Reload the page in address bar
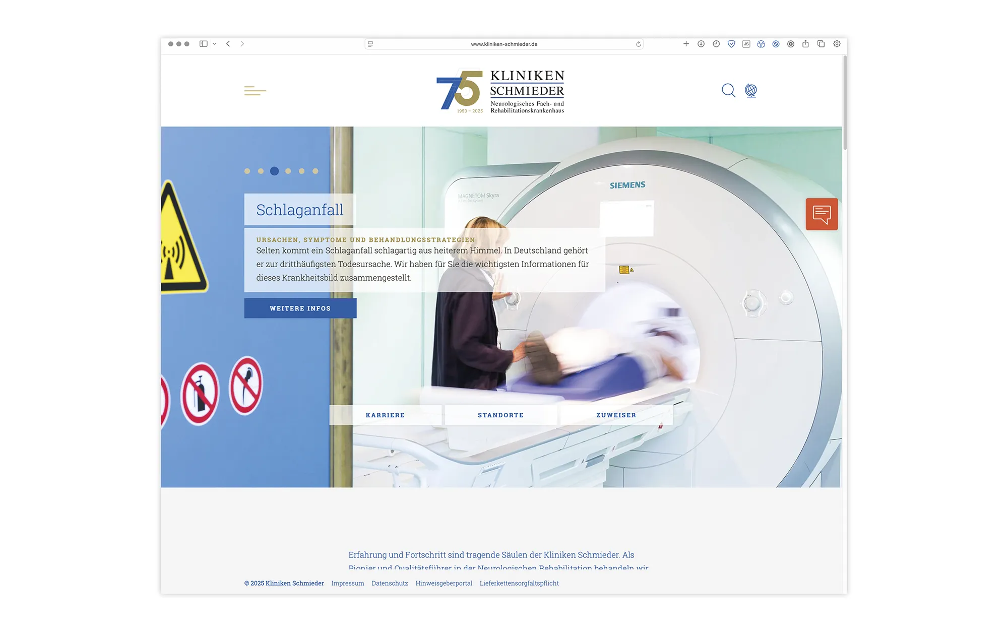 click(639, 44)
